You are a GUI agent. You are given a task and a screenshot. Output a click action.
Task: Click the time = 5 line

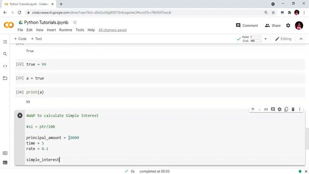pyautogui.click(x=35, y=143)
